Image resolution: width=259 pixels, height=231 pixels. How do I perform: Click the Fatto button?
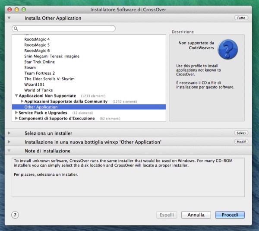coord(241,18)
